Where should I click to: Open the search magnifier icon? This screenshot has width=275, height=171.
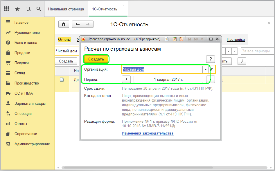coord(39,9)
